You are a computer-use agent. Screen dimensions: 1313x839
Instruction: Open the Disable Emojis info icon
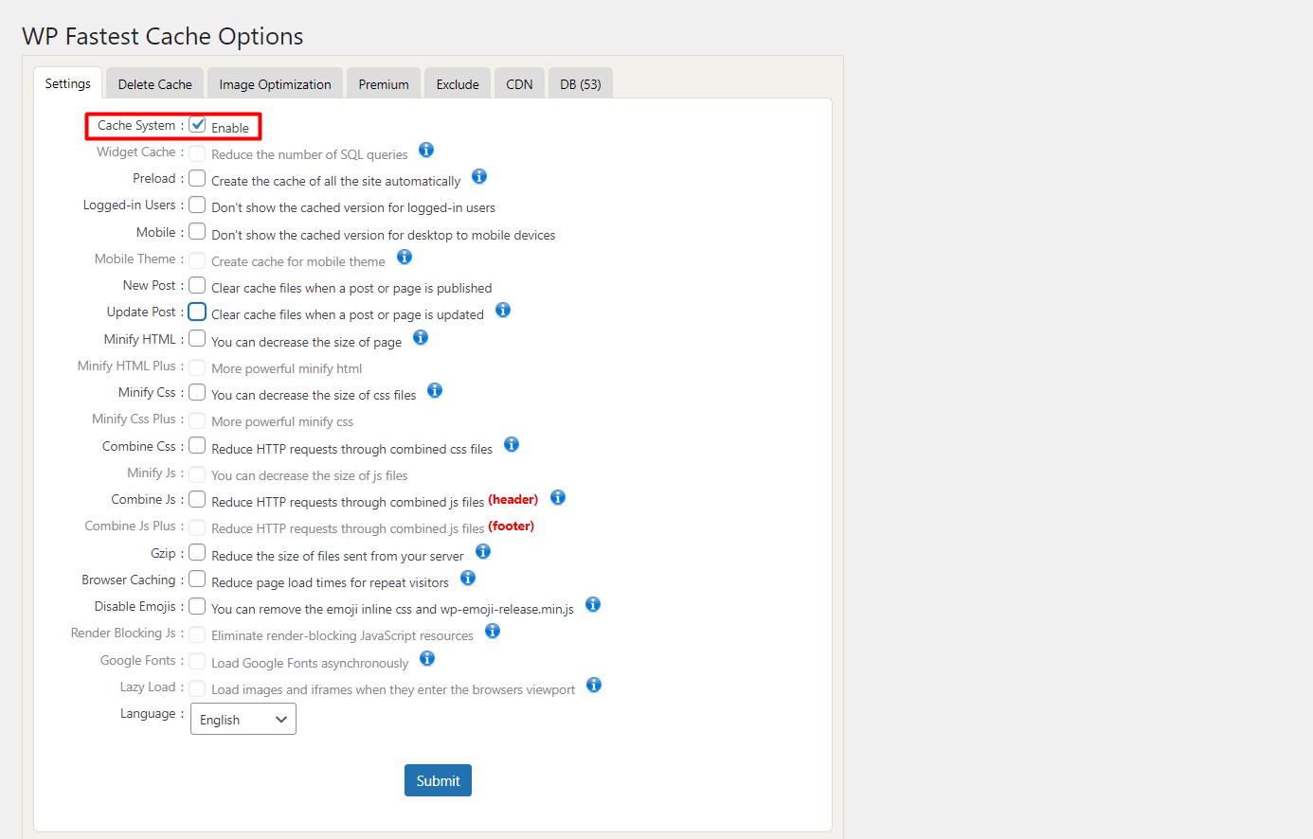tap(592, 603)
